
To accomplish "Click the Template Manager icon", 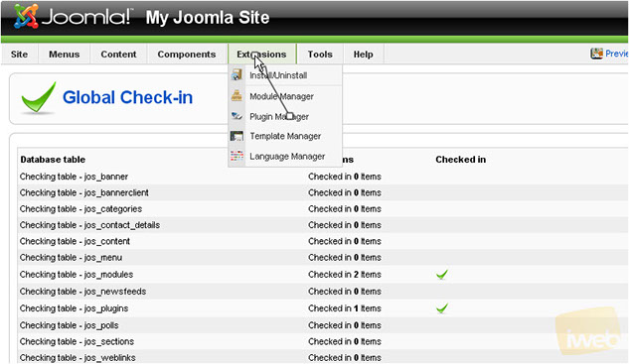I will click(236, 136).
